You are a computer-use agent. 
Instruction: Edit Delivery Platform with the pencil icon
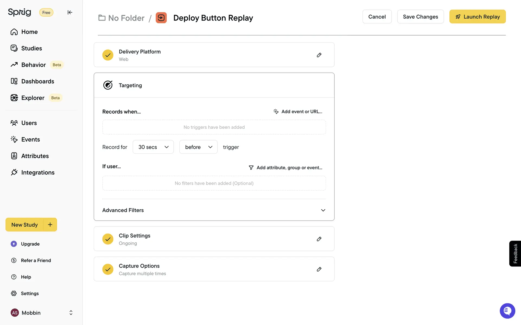point(319,55)
